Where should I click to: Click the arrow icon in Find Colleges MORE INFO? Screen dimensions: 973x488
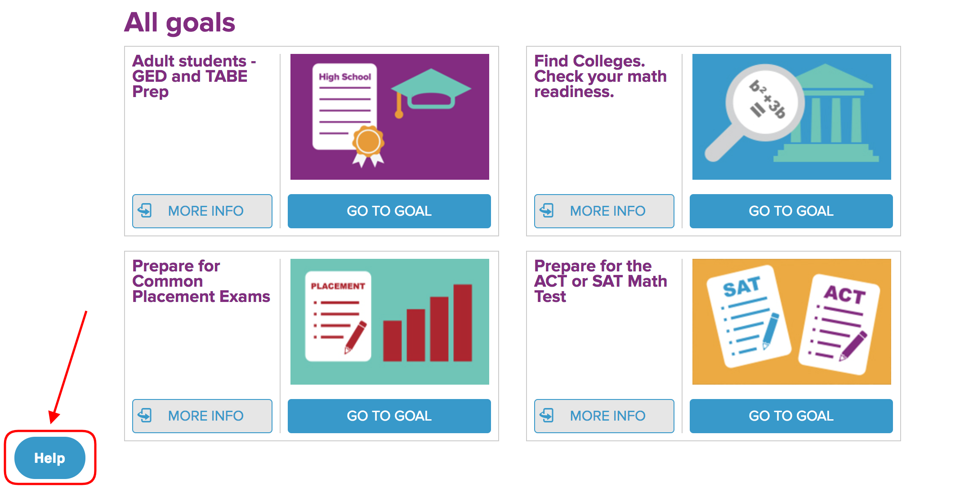547,210
